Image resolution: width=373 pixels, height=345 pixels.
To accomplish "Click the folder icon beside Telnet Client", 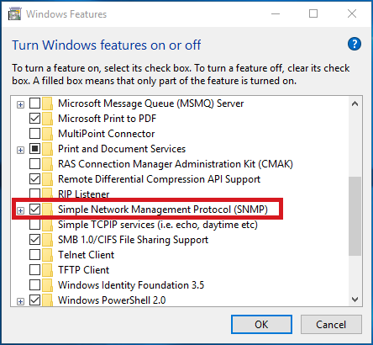I will tap(48, 255).
